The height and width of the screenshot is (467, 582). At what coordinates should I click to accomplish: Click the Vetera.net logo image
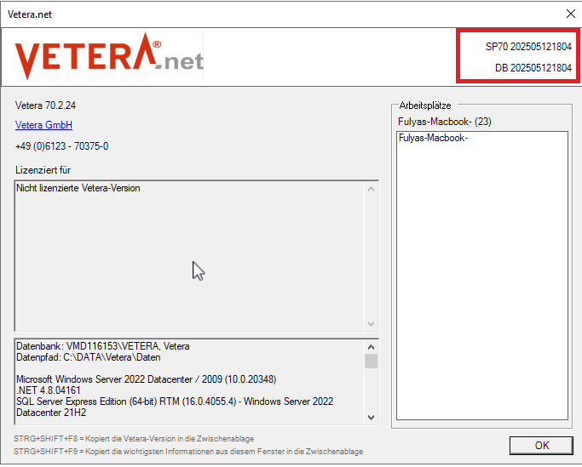coord(109,56)
